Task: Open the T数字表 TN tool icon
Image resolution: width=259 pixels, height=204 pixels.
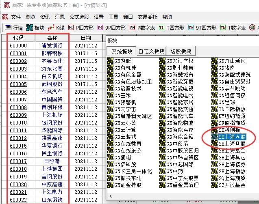Action: (223, 28)
